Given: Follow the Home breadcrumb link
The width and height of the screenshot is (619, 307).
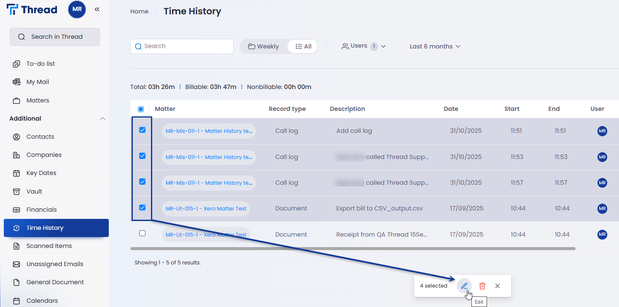Looking at the screenshot, I should [139, 11].
